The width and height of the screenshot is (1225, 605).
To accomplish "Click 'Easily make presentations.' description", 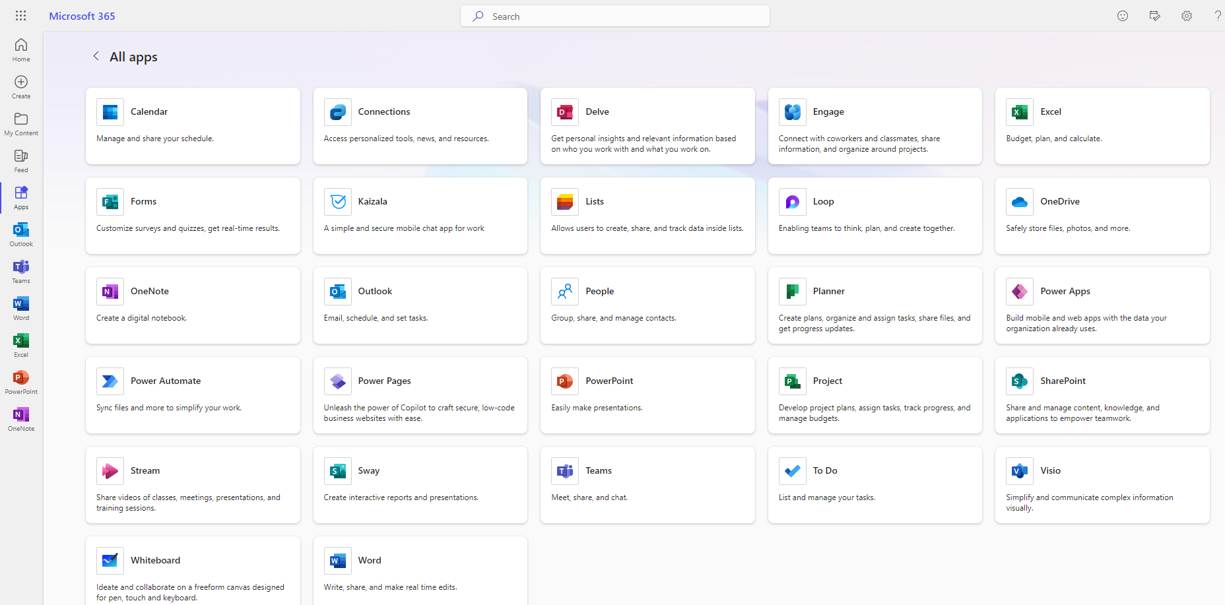I will click(x=597, y=408).
